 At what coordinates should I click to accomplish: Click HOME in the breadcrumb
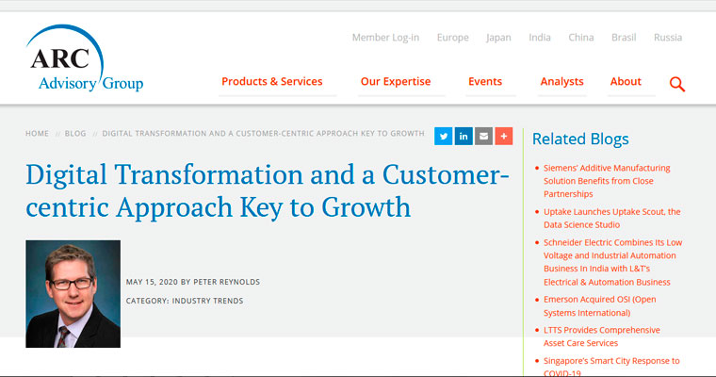tap(37, 134)
